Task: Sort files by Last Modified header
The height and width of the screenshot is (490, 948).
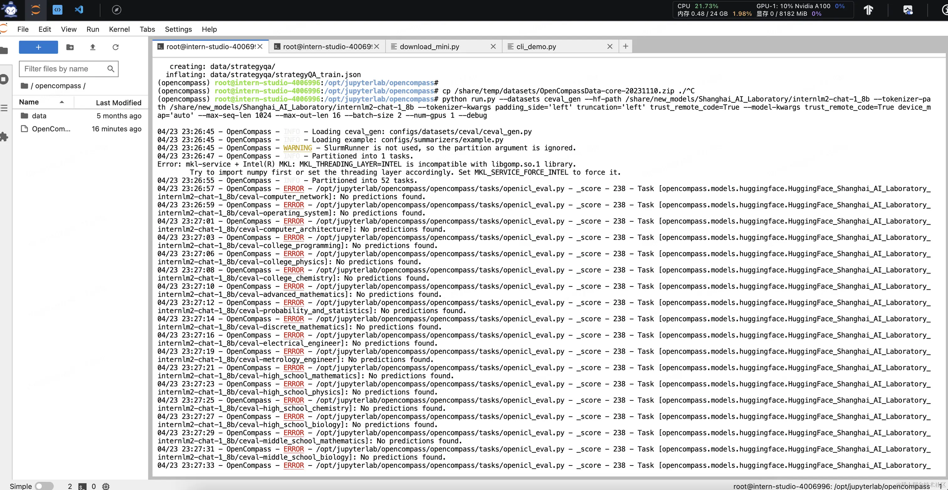Action: pyautogui.click(x=118, y=103)
